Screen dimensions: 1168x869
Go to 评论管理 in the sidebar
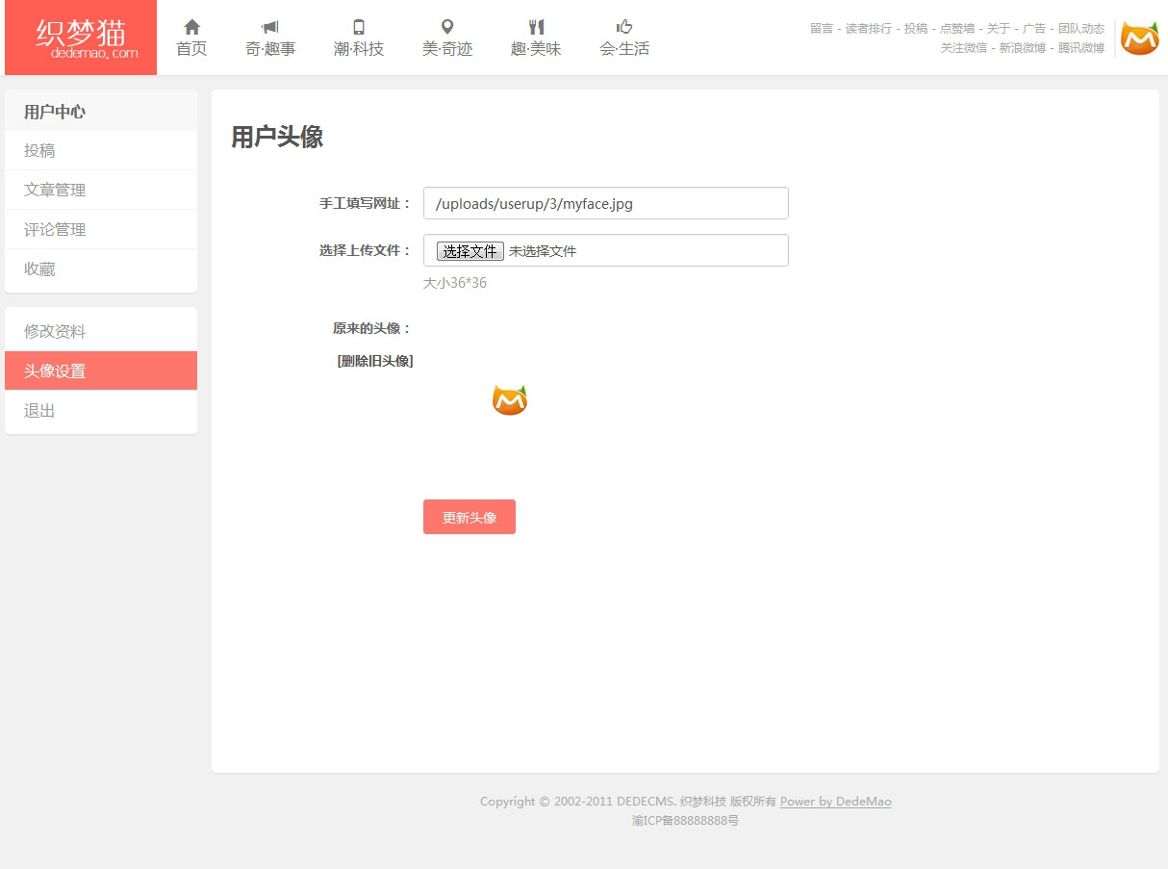(55, 230)
